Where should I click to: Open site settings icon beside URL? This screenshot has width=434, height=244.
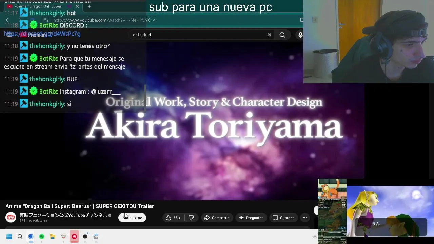(46, 20)
